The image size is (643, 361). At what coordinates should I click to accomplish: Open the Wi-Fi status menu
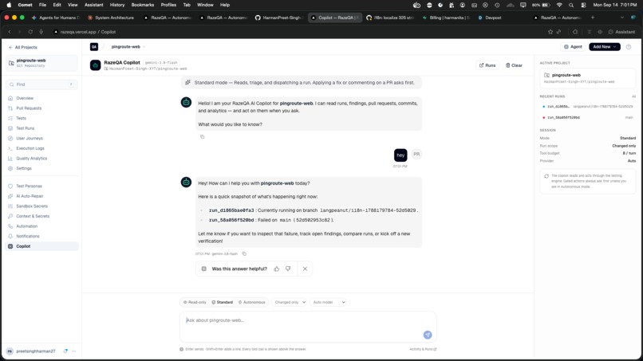pyautogui.click(x=559, y=5)
